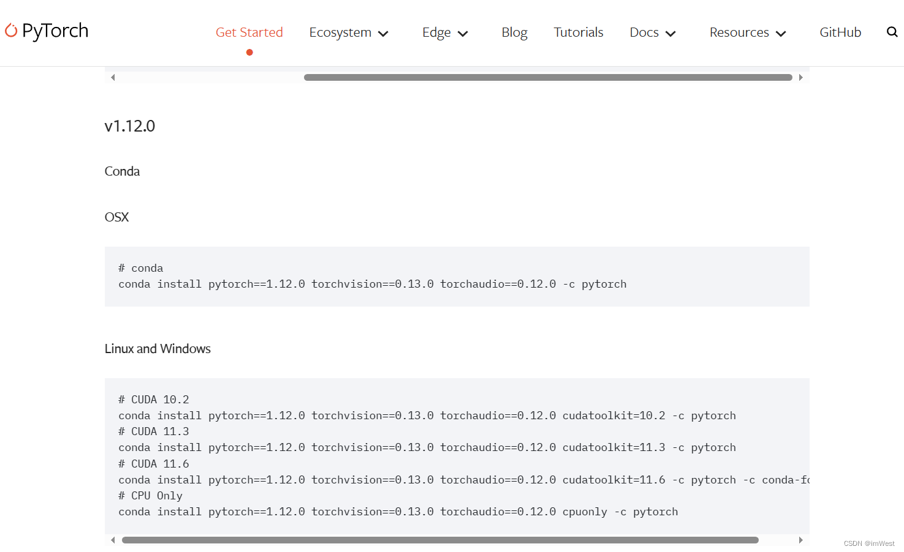Viewport: 904px width, 552px height.
Task: Click the cpuonly install command line
Action: (x=398, y=512)
